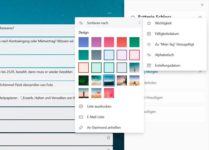Choose the solid purple design color
Image resolution: width=209 pixels, height=150 pixels.
pos(96,42)
